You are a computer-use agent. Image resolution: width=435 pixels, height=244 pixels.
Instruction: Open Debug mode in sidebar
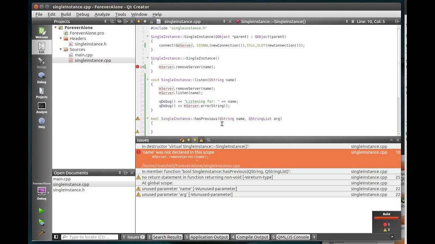(41, 78)
